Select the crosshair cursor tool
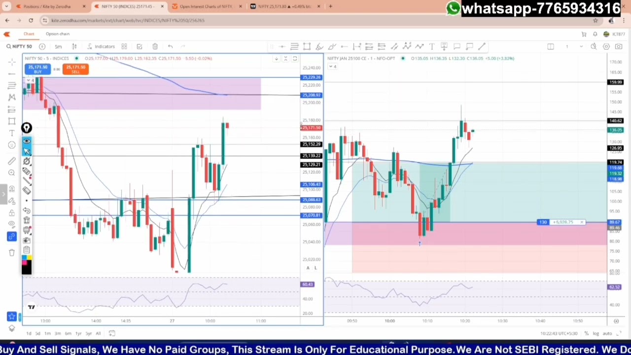The image size is (631, 355). (12, 62)
